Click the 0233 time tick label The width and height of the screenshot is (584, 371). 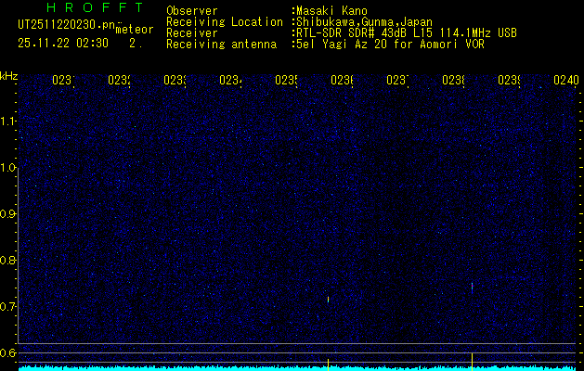pyautogui.click(x=175, y=80)
